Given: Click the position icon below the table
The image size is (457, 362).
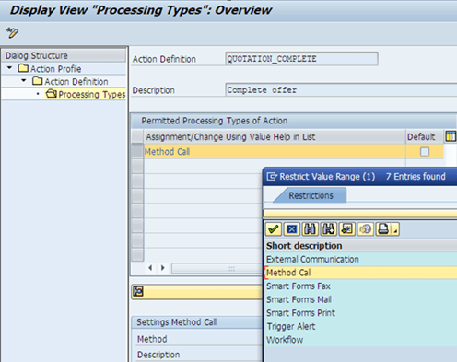Looking at the screenshot, I should [138, 291].
